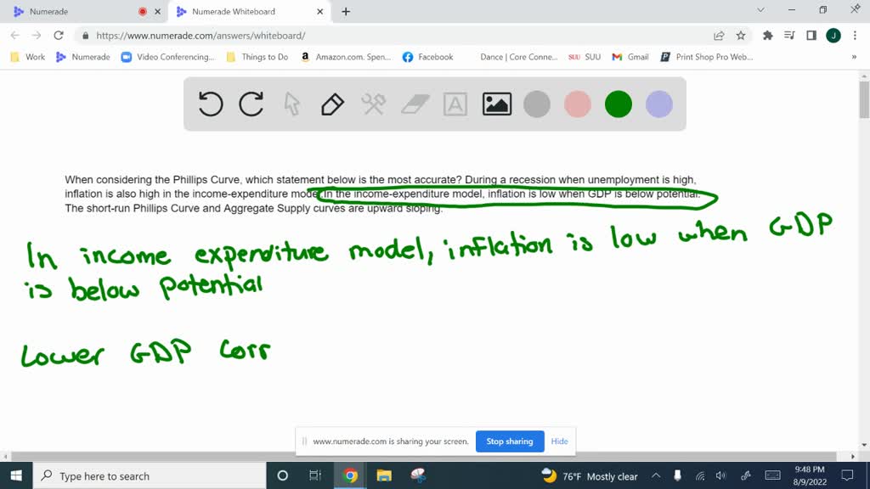This screenshot has height=489, width=870.
Task: Click the Undo icon
Action: coord(210,104)
